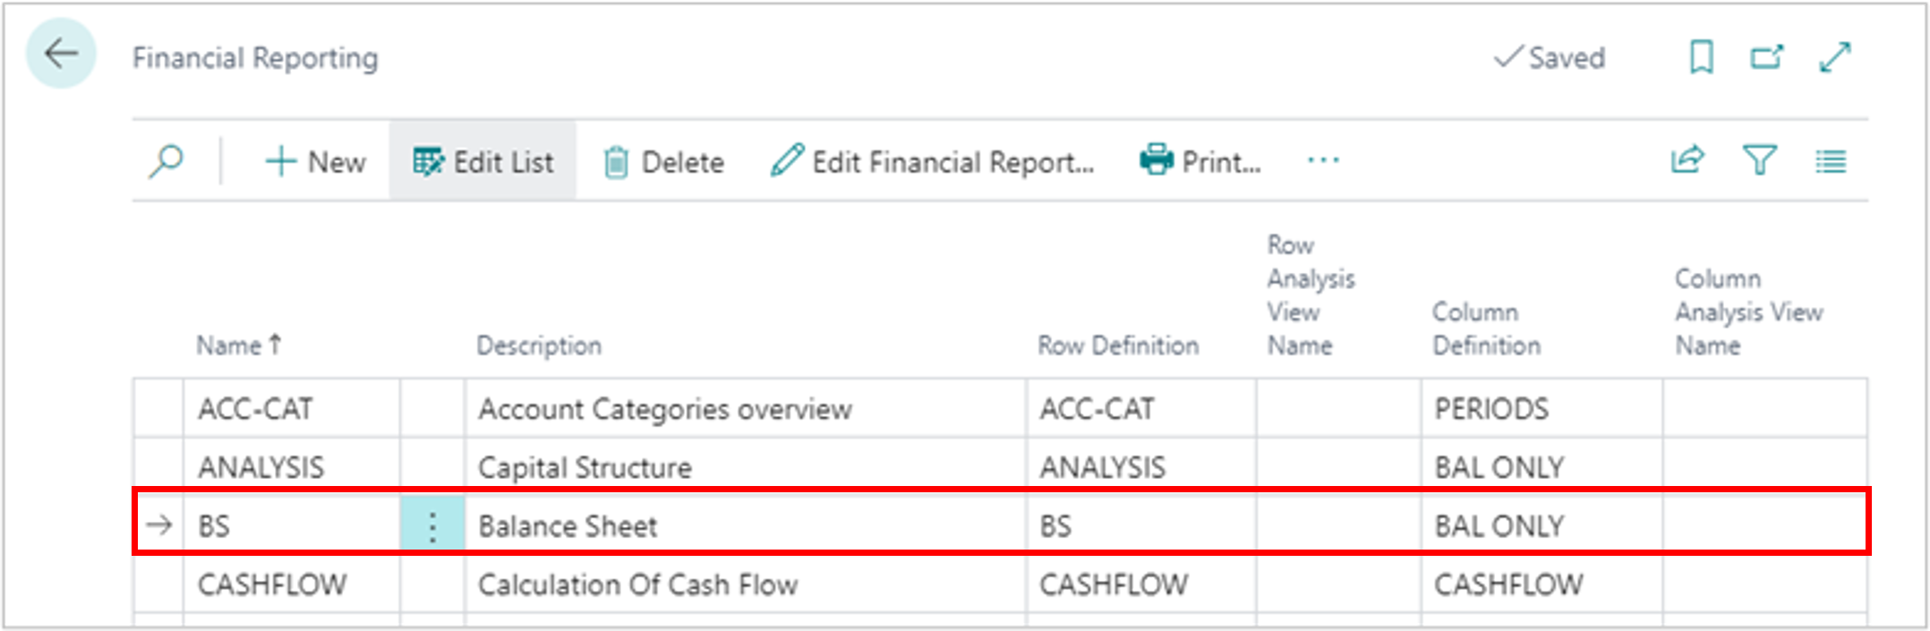Open the search magnifier icon

click(x=167, y=162)
